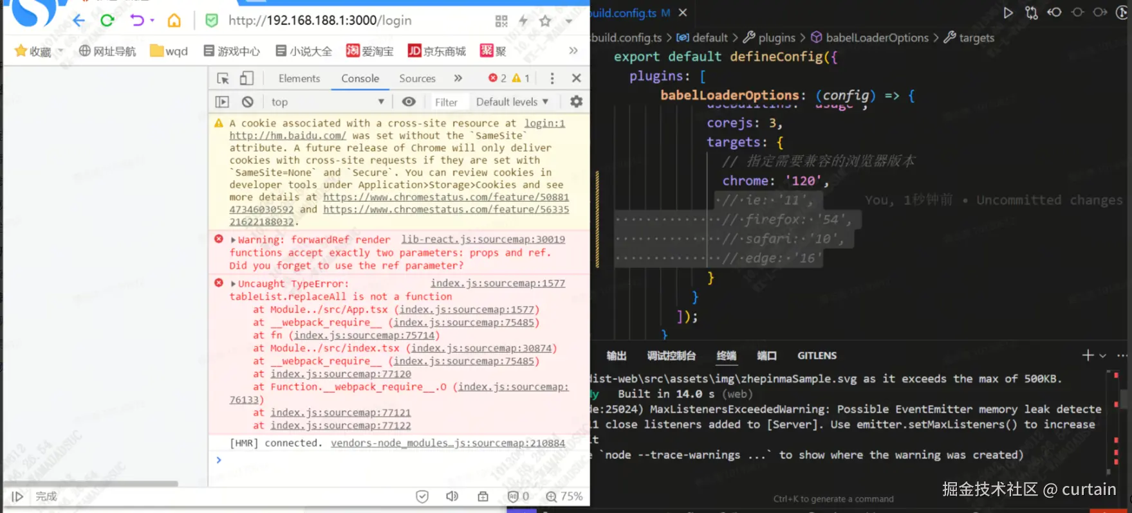Open the top execution context dropdown
Viewport: 1132px width, 513px height.
tap(328, 102)
